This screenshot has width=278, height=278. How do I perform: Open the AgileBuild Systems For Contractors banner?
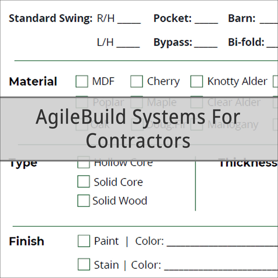(139, 128)
